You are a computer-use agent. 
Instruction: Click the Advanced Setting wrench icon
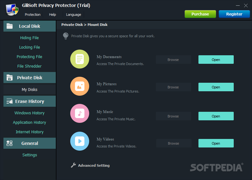(x=73, y=165)
